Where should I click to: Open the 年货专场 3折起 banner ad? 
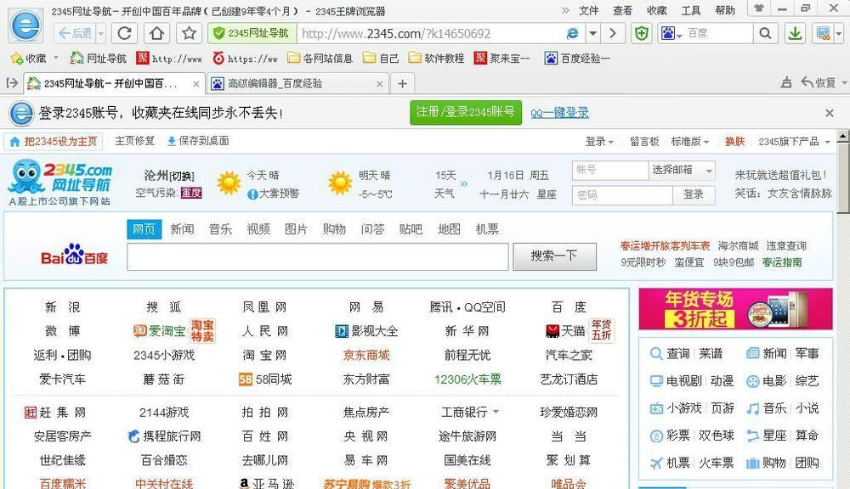coord(735,309)
